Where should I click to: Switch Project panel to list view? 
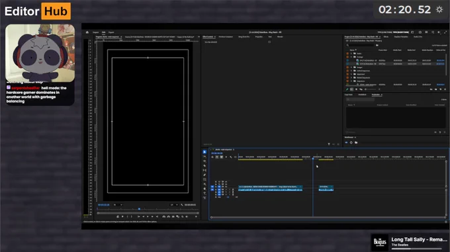click(x=351, y=89)
